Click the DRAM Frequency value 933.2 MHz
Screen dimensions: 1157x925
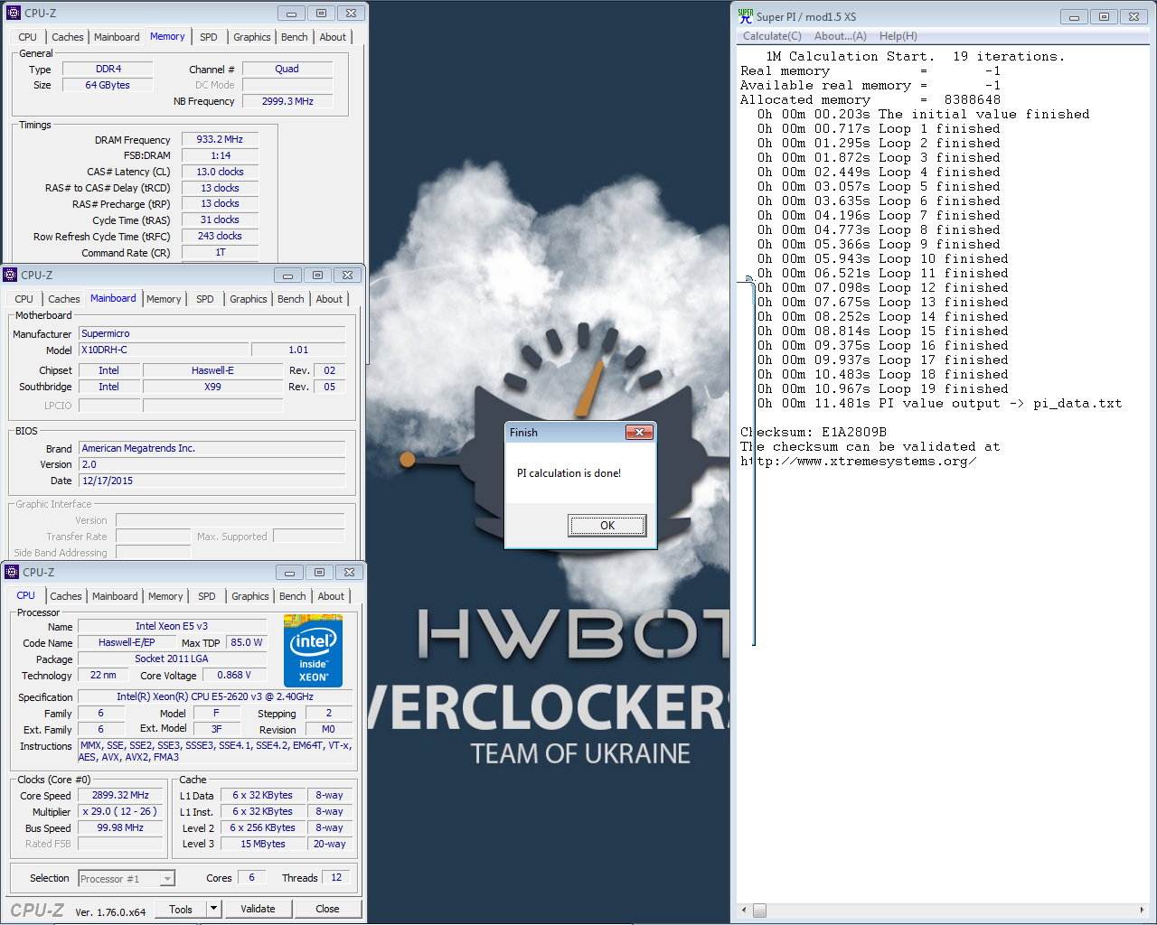[220, 139]
